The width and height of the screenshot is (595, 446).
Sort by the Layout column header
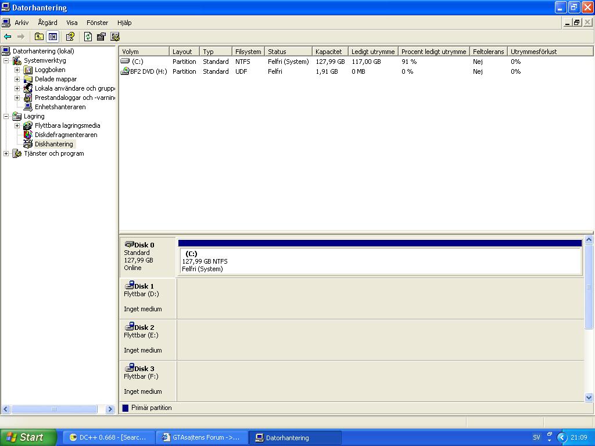tap(184, 52)
